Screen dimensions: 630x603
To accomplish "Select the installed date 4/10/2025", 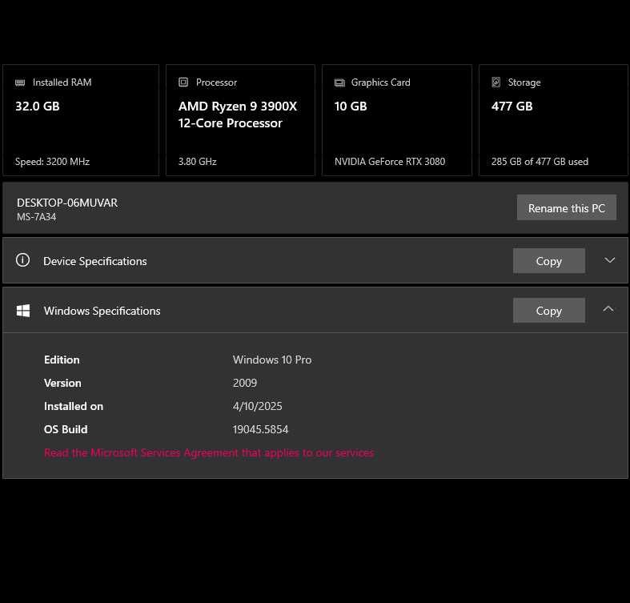I will pos(257,406).
